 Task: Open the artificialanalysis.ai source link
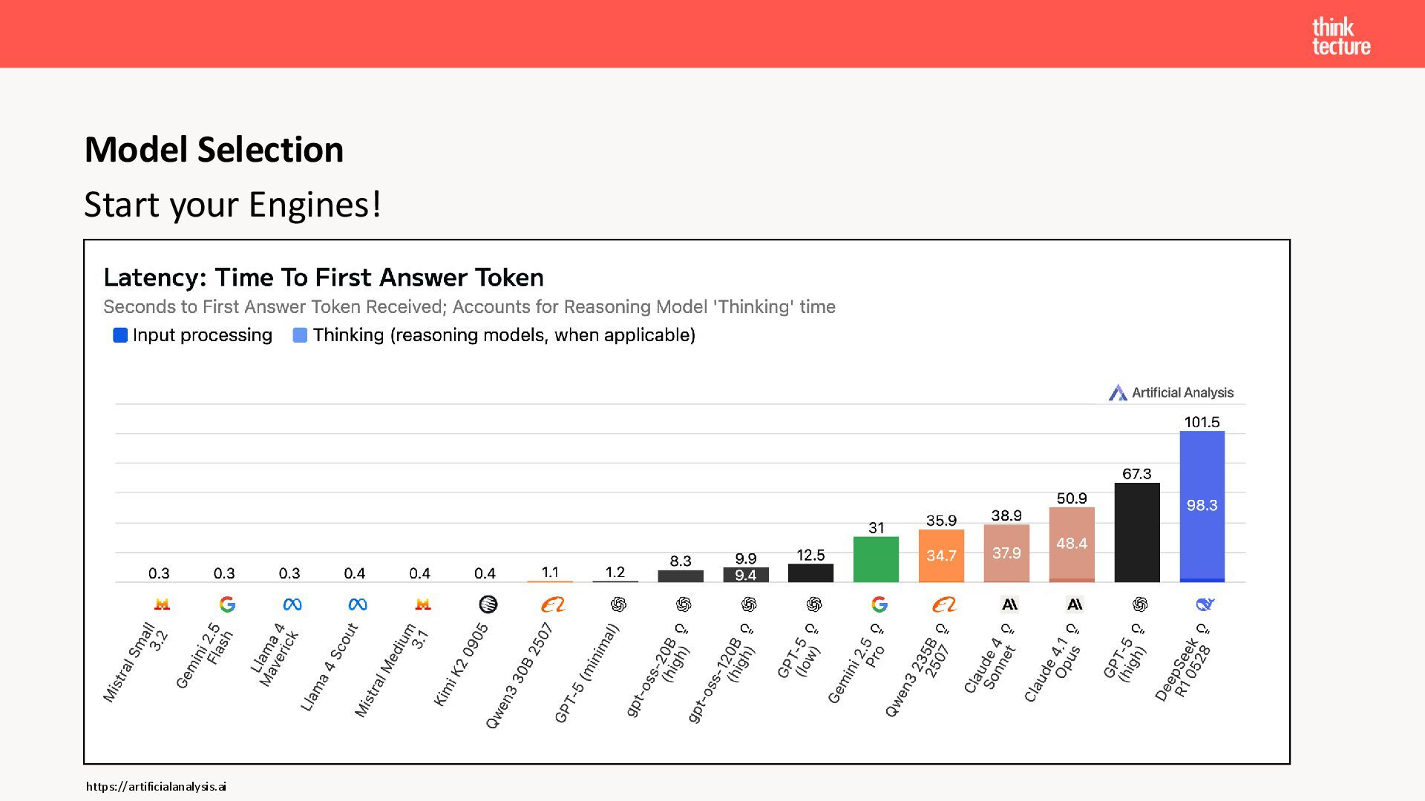click(x=156, y=786)
